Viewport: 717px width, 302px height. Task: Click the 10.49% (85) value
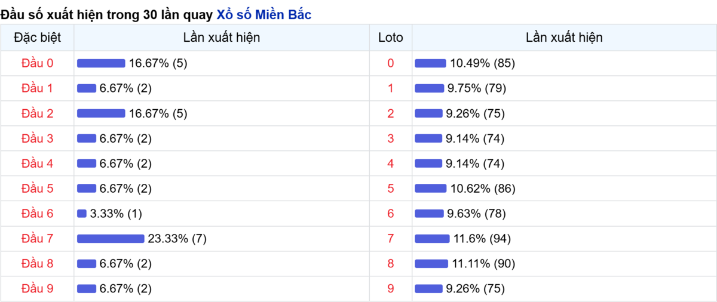click(483, 63)
